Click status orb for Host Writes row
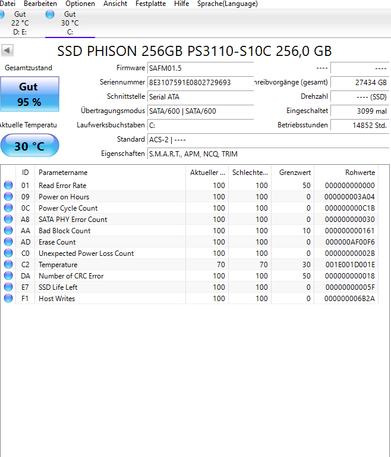Image resolution: width=391 pixels, height=457 pixels. (8, 298)
